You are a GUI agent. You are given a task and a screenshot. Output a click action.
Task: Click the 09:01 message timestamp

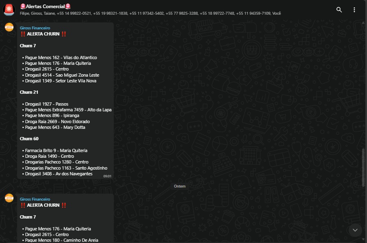(107, 176)
